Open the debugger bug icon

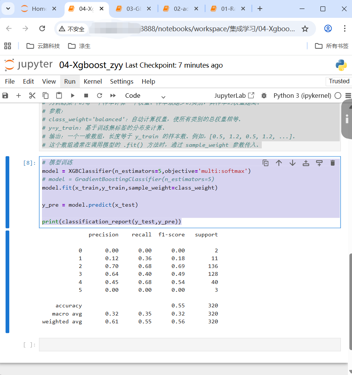(x=264, y=96)
